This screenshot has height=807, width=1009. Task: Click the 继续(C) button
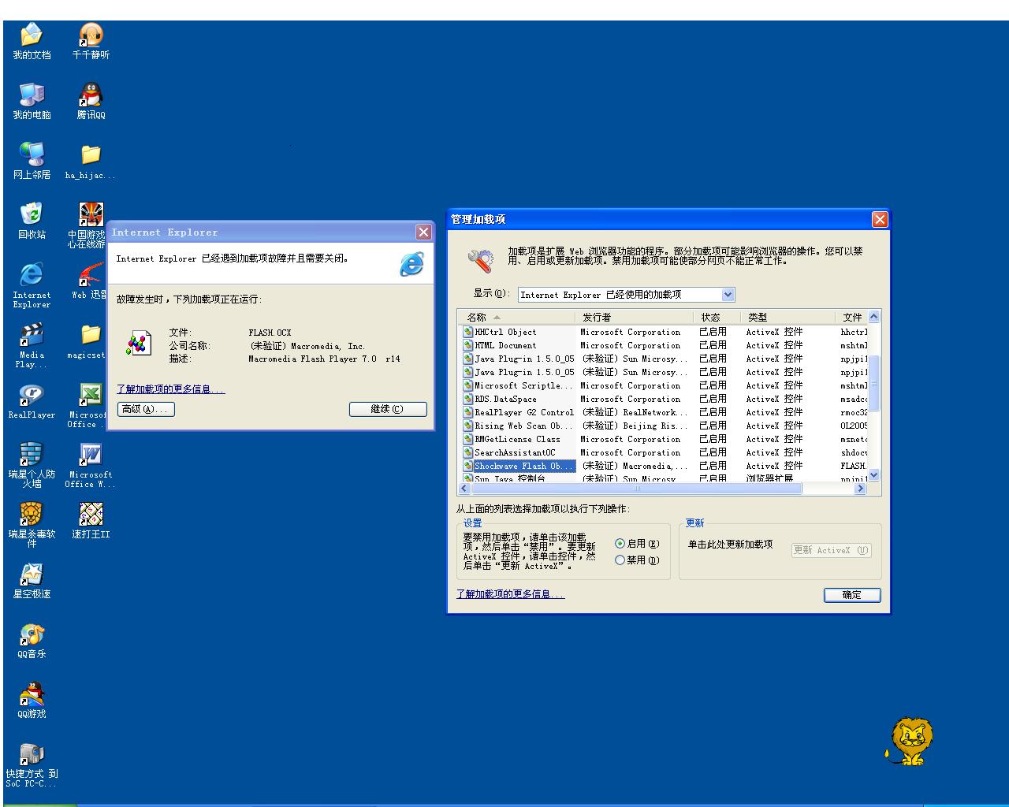pos(388,409)
